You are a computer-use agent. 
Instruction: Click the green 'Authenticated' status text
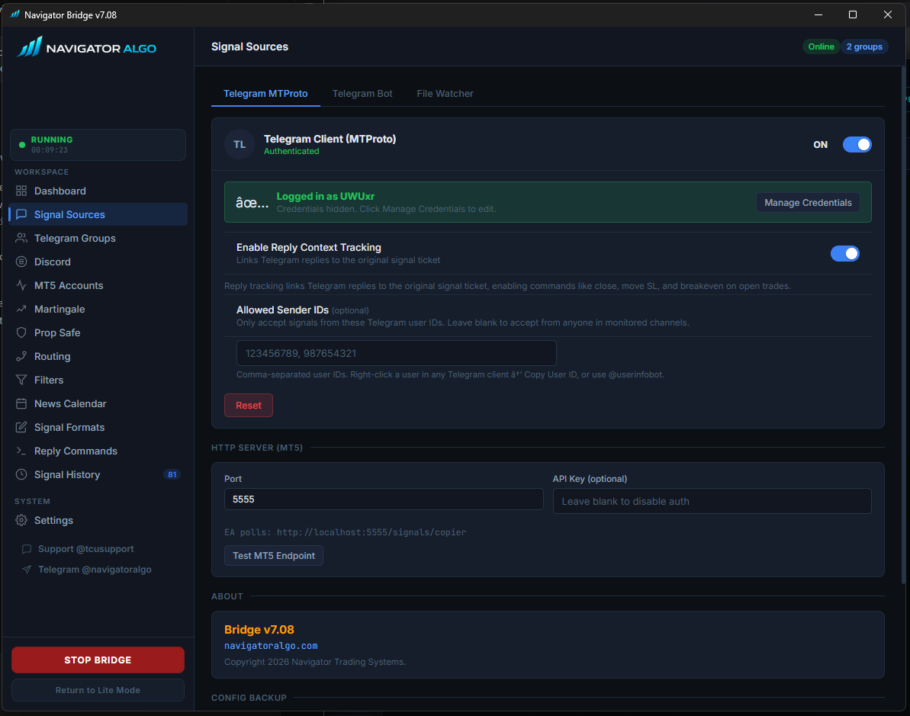[291, 151]
